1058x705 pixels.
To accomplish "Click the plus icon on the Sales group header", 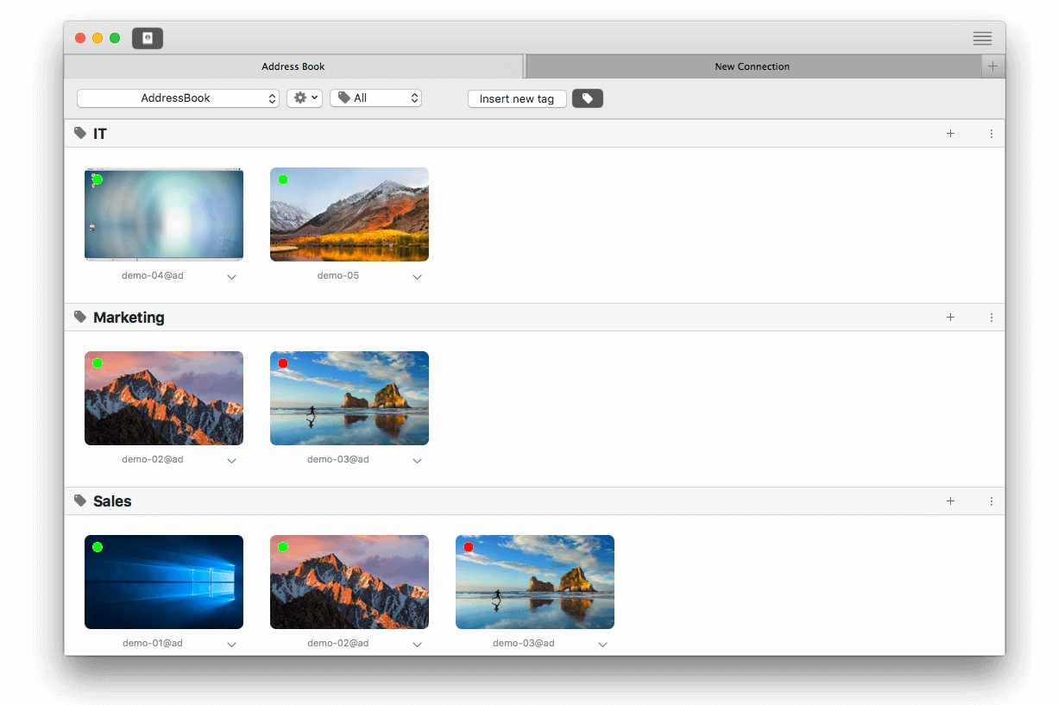I will click(950, 500).
